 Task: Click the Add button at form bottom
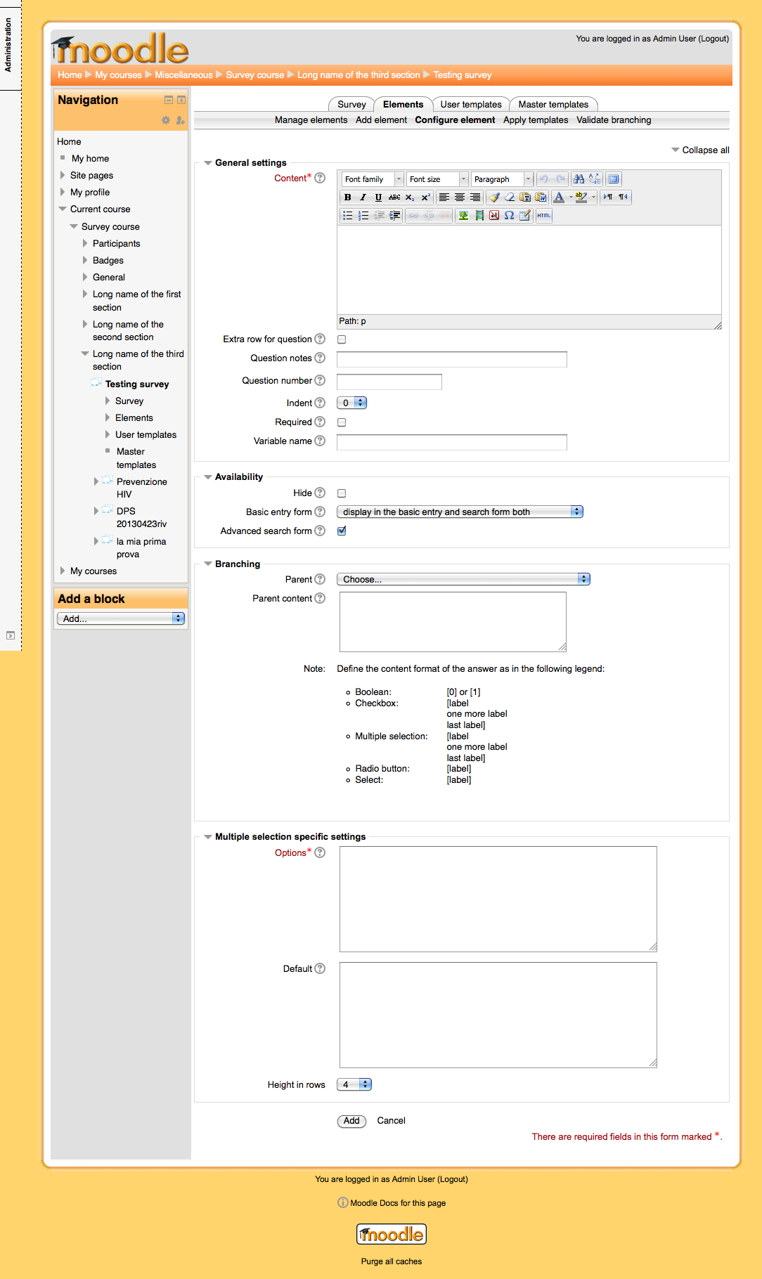coord(351,1121)
